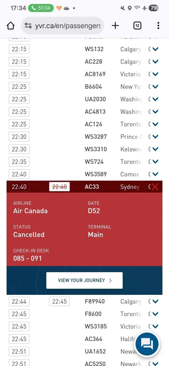Tap the browser home icon
Image resolution: width=169 pixels, height=366 pixels.
tap(10, 26)
